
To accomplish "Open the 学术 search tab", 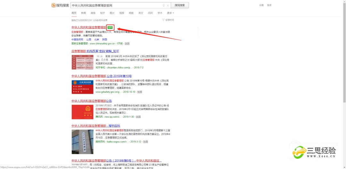I will [160, 13].
